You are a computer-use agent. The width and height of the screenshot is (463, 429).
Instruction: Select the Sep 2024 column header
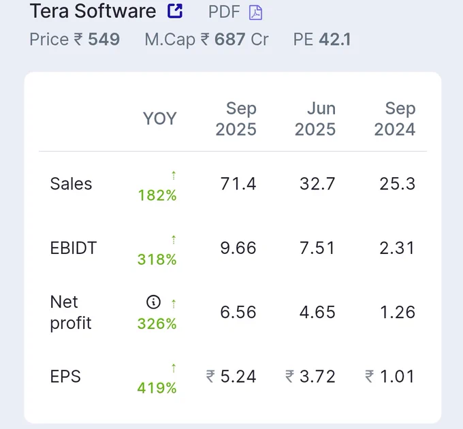pos(395,118)
